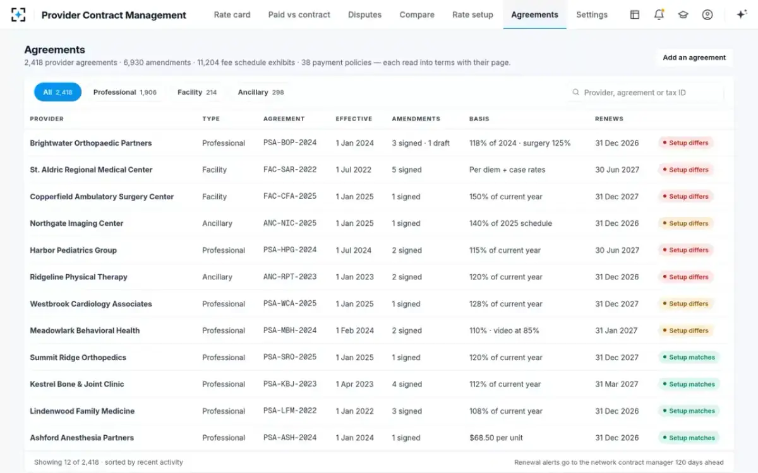Click agreement ID ANC-NIC-2025
The height and width of the screenshot is (473, 758).
[290, 223]
